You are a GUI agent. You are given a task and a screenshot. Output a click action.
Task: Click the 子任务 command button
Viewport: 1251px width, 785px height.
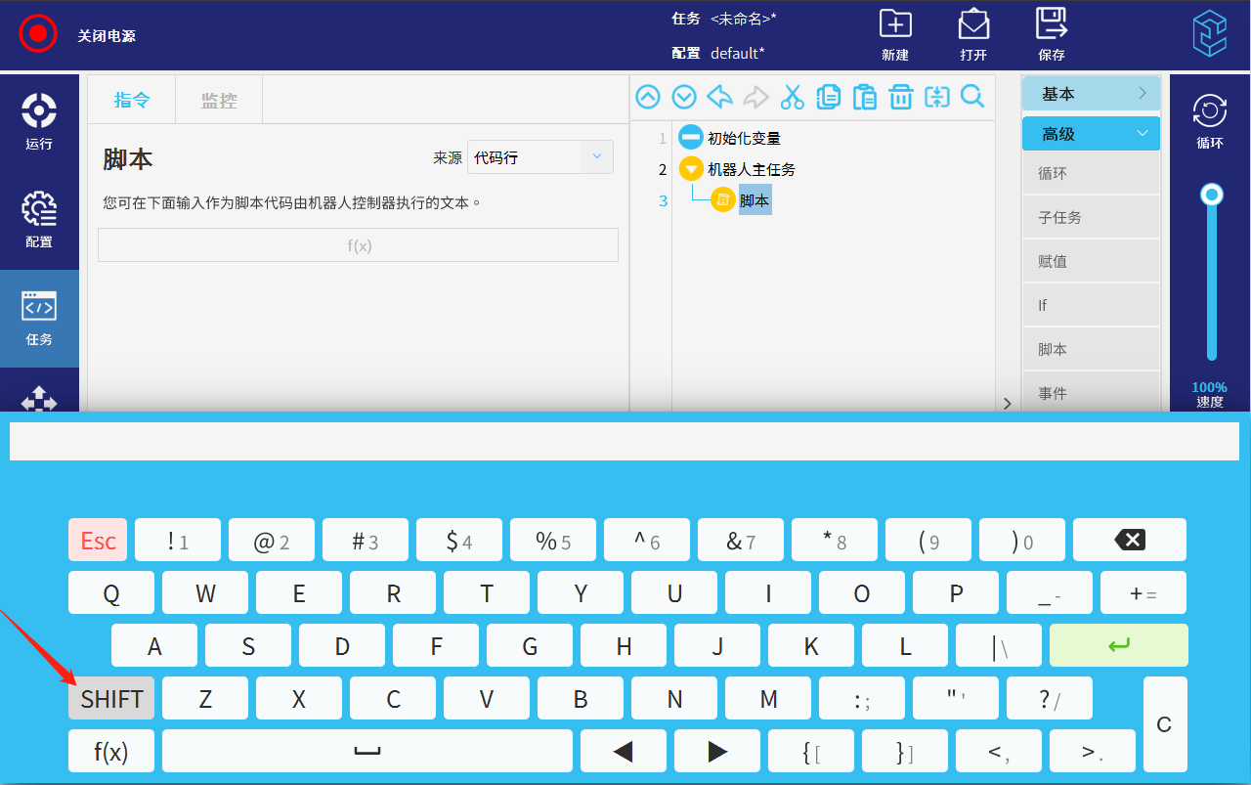pyautogui.click(x=1091, y=217)
